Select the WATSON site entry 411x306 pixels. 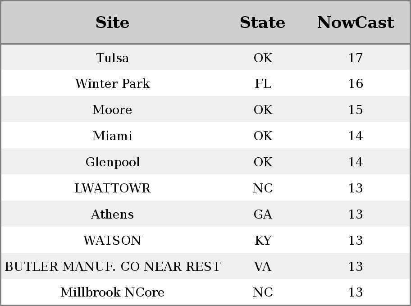tap(113, 241)
